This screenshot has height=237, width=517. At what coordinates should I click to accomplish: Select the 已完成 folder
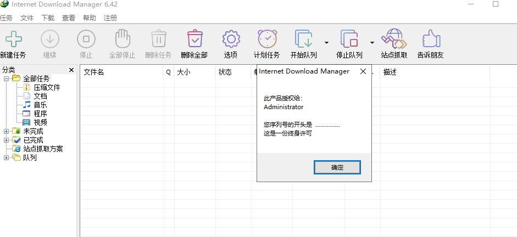tap(33, 140)
